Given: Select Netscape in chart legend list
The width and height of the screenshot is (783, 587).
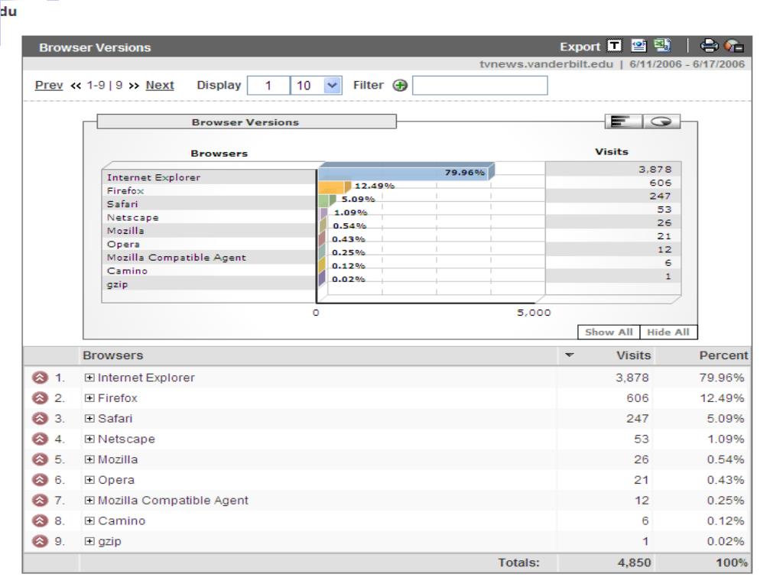Looking at the screenshot, I should [133, 218].
